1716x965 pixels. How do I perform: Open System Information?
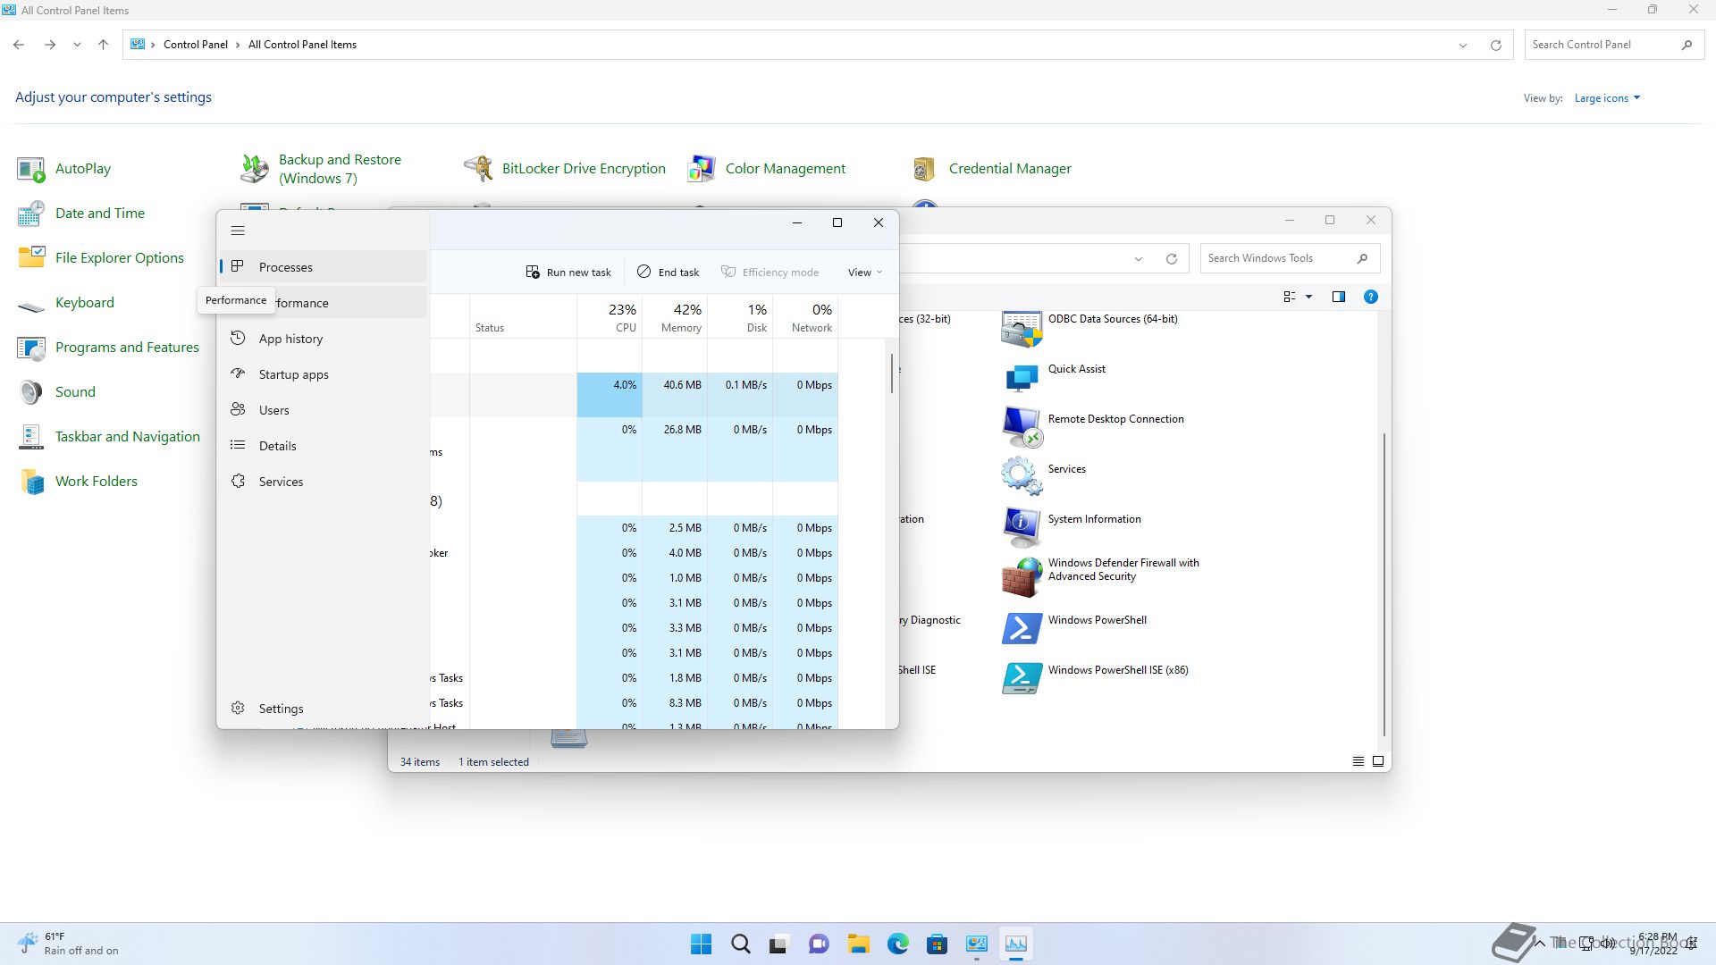(x=1072, y=529)
